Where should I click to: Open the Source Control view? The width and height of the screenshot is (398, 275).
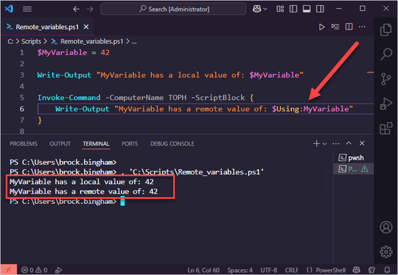386,79
